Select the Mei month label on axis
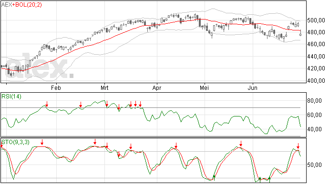Viewport: 329px width, 184px height. point(204,87)
